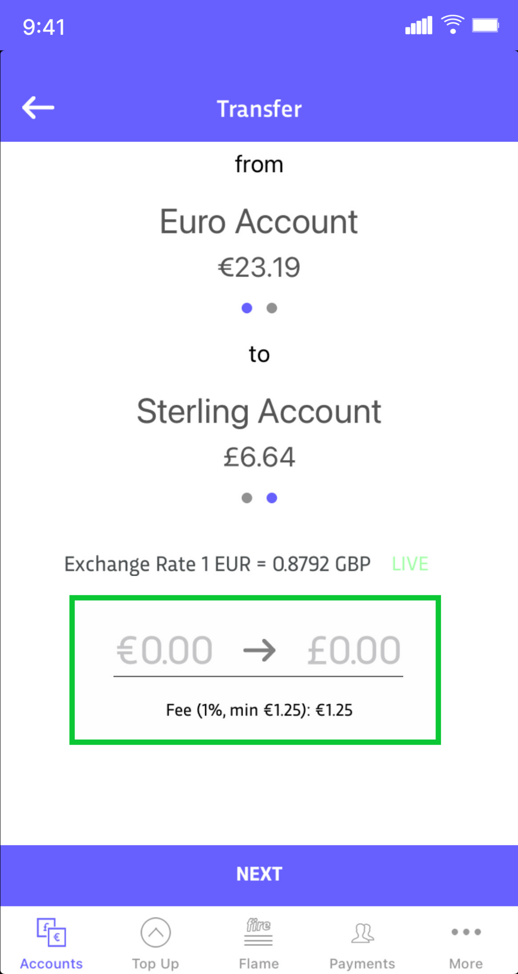Tap the Payments people icon
The height and width of the screenshot is (974, 518).
tap(362, 932)
